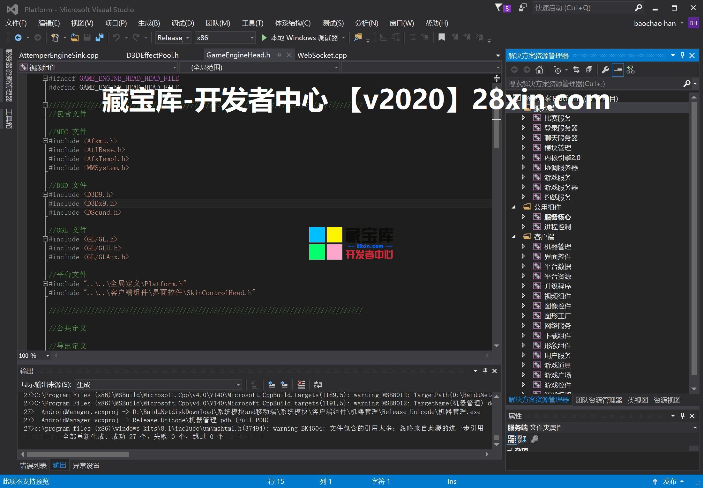703x488 pixels.
Task: Collapse the 客户端 folder
Action: pyautogui.click(x=514, y=237)
